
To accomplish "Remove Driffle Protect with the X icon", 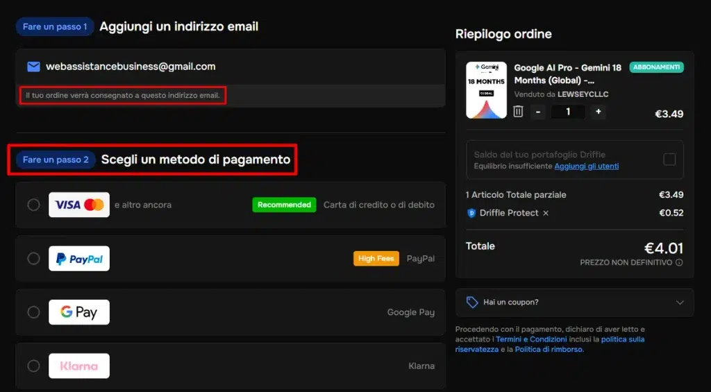I will [x=546, y=213].
